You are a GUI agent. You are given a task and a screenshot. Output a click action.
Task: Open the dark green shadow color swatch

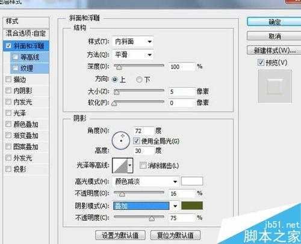[x=192, y=206]
